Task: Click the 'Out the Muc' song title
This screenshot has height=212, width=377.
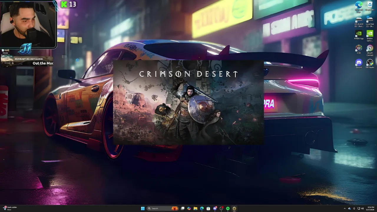Action: (x=43, y=63)
